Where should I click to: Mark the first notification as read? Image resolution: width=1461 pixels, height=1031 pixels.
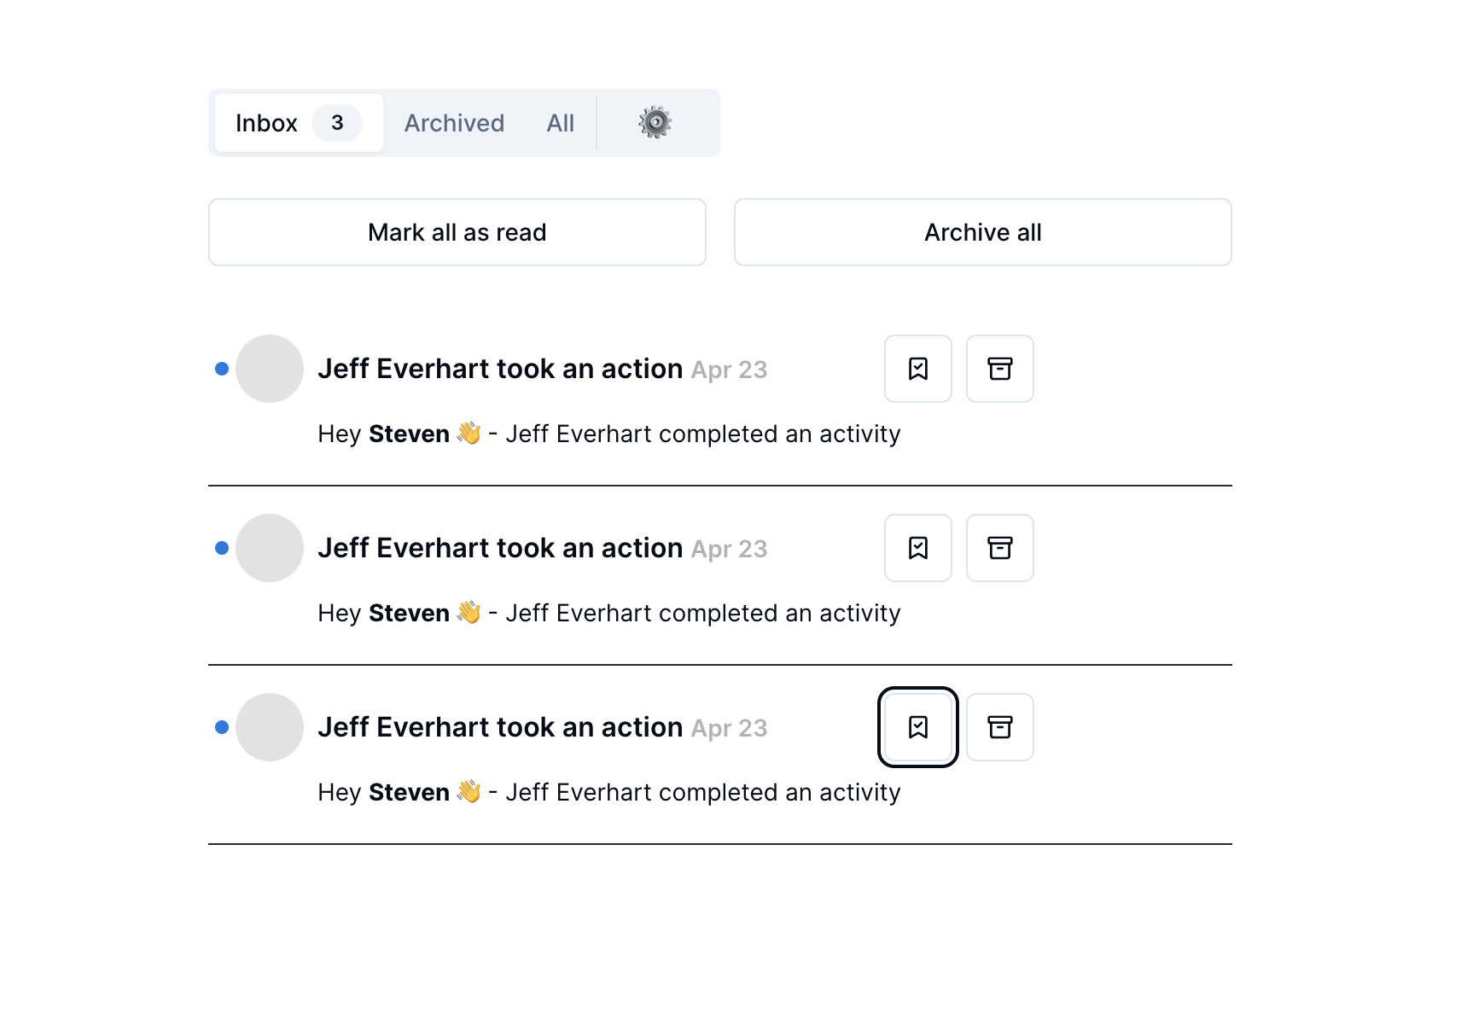[917, 369]
